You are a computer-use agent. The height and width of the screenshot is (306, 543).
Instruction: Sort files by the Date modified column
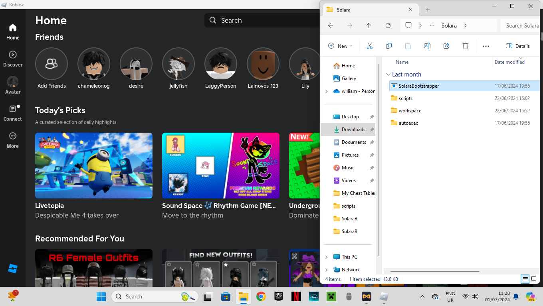509,62
